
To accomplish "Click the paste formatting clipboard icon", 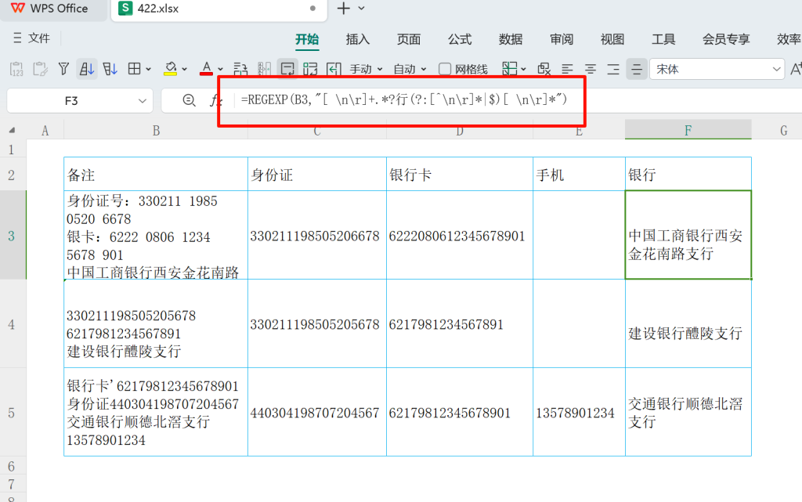I will pyautogui.click(x=40, y=69).
